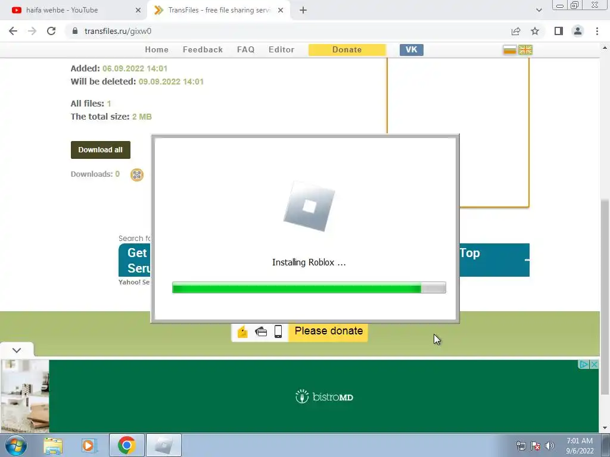Screen dimensions: 610x457
Task: Click the Roblox installation progress bar
Action: (309, 288)
